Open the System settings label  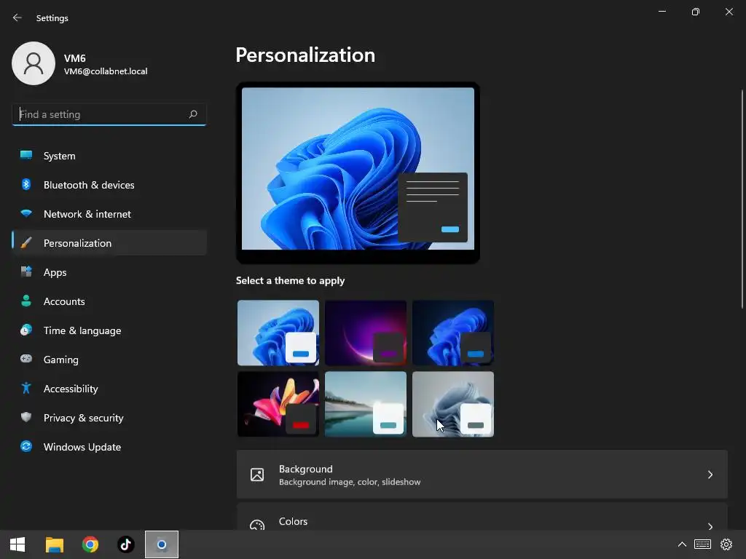tap(60, 156)
